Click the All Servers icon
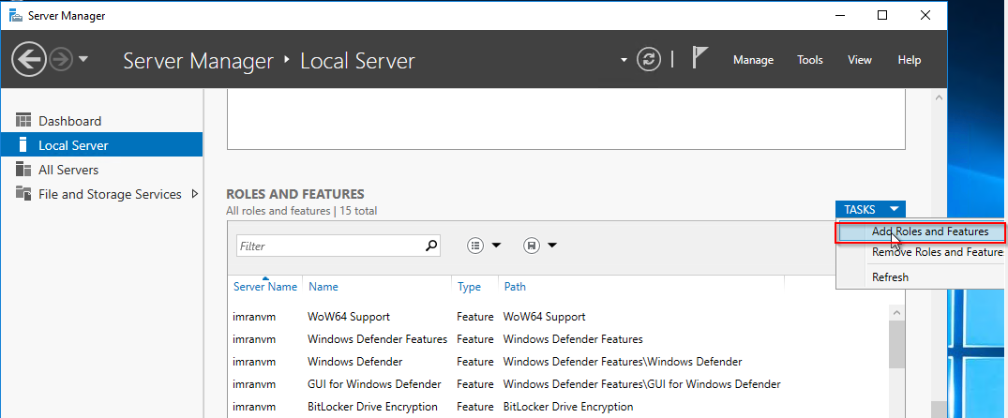The image size is (1008, 418). tap(23, 170)
